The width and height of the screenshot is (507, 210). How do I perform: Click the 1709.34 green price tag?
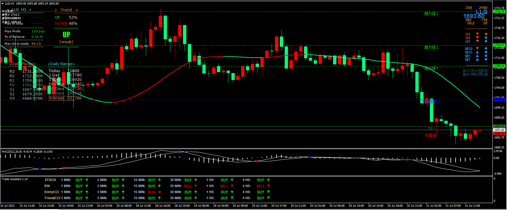point(499,66)
